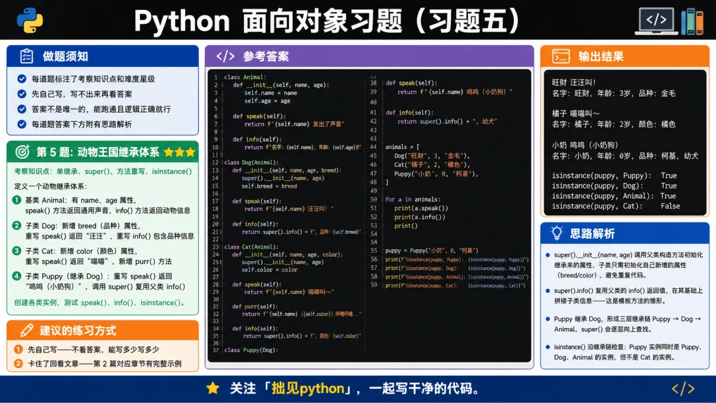Viewport: 716px width, 403px height.
Task: Click green number 1 badge for 基类 Animal
Action: (17, 200)
